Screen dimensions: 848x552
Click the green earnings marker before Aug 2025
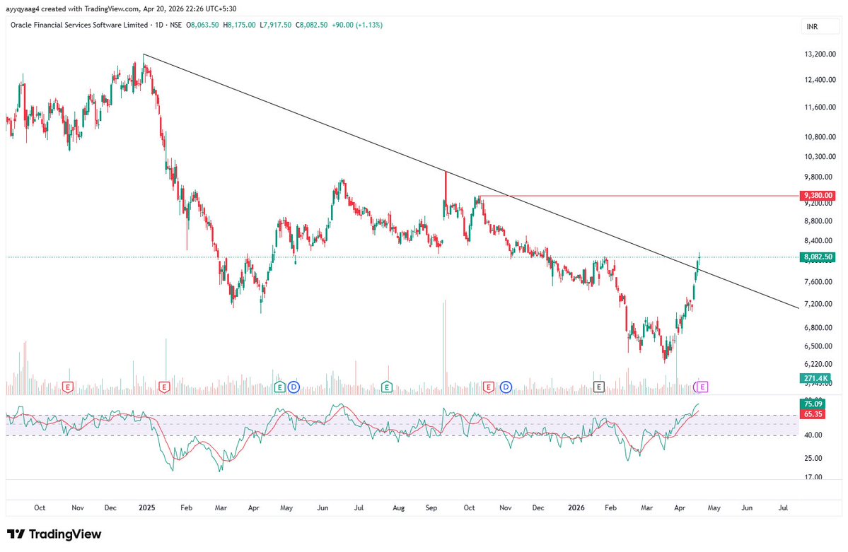tap(387, 387)
